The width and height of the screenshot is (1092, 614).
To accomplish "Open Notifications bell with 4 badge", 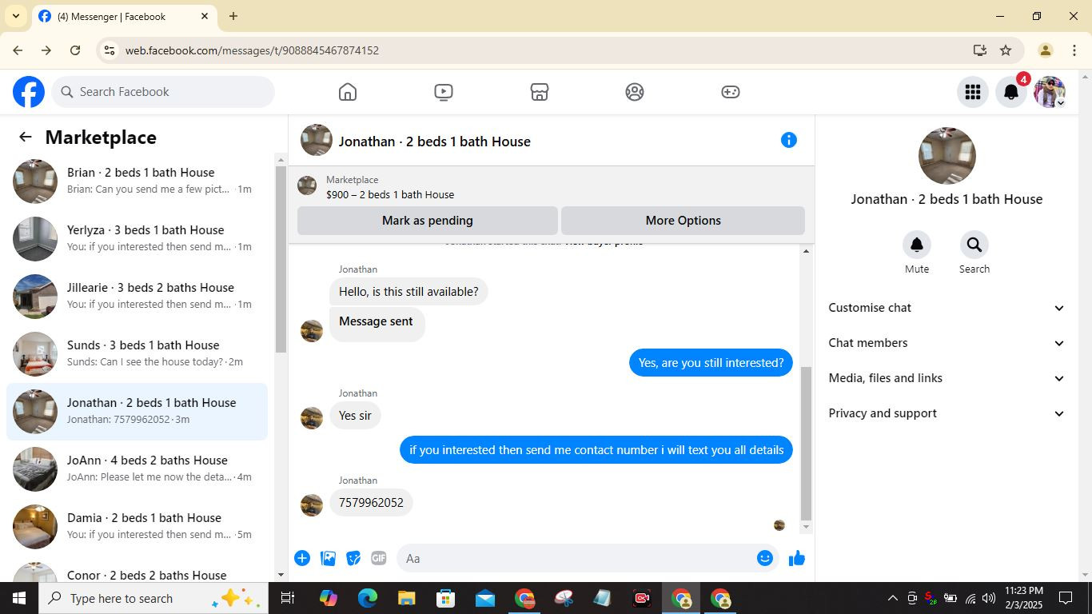I will (1011, 92).
